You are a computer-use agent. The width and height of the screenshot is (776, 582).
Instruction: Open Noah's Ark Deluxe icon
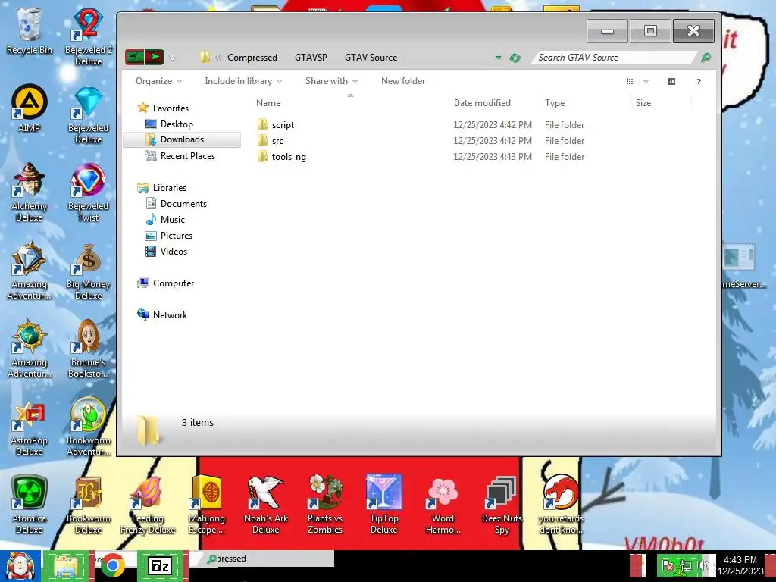click(266, 505)
